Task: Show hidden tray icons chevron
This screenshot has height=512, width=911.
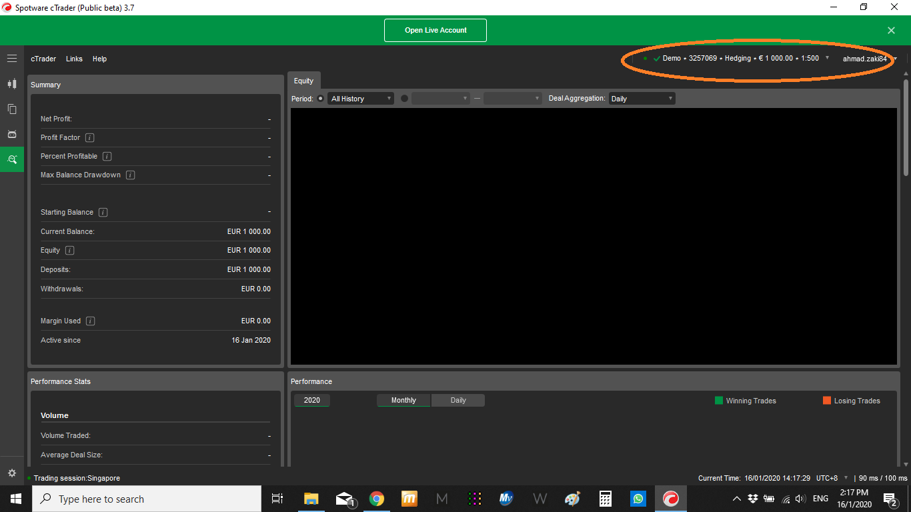Action: [737, 499]
